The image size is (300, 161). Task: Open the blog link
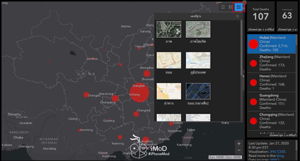[x=280, y=156]
